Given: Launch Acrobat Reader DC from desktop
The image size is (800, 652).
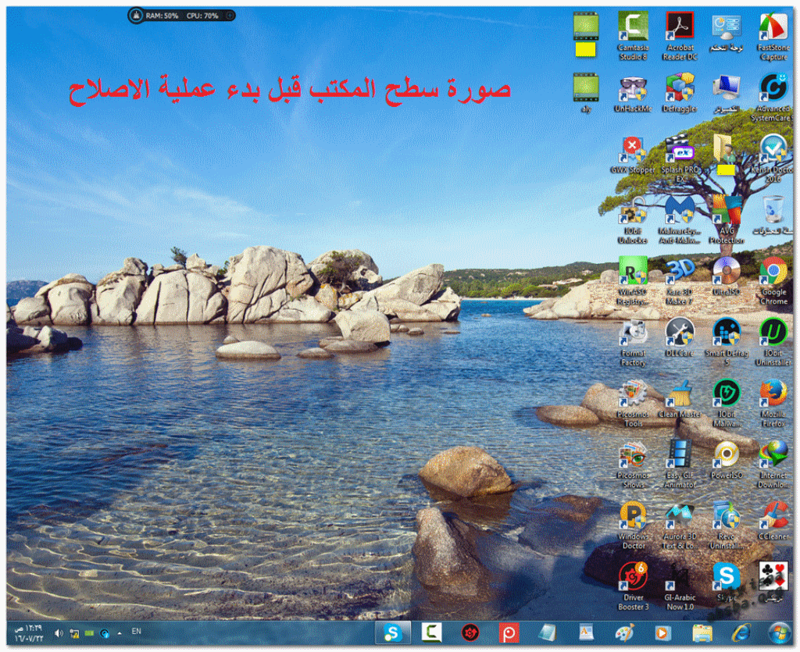Looking at the screenshot, I should click(680, 27).
